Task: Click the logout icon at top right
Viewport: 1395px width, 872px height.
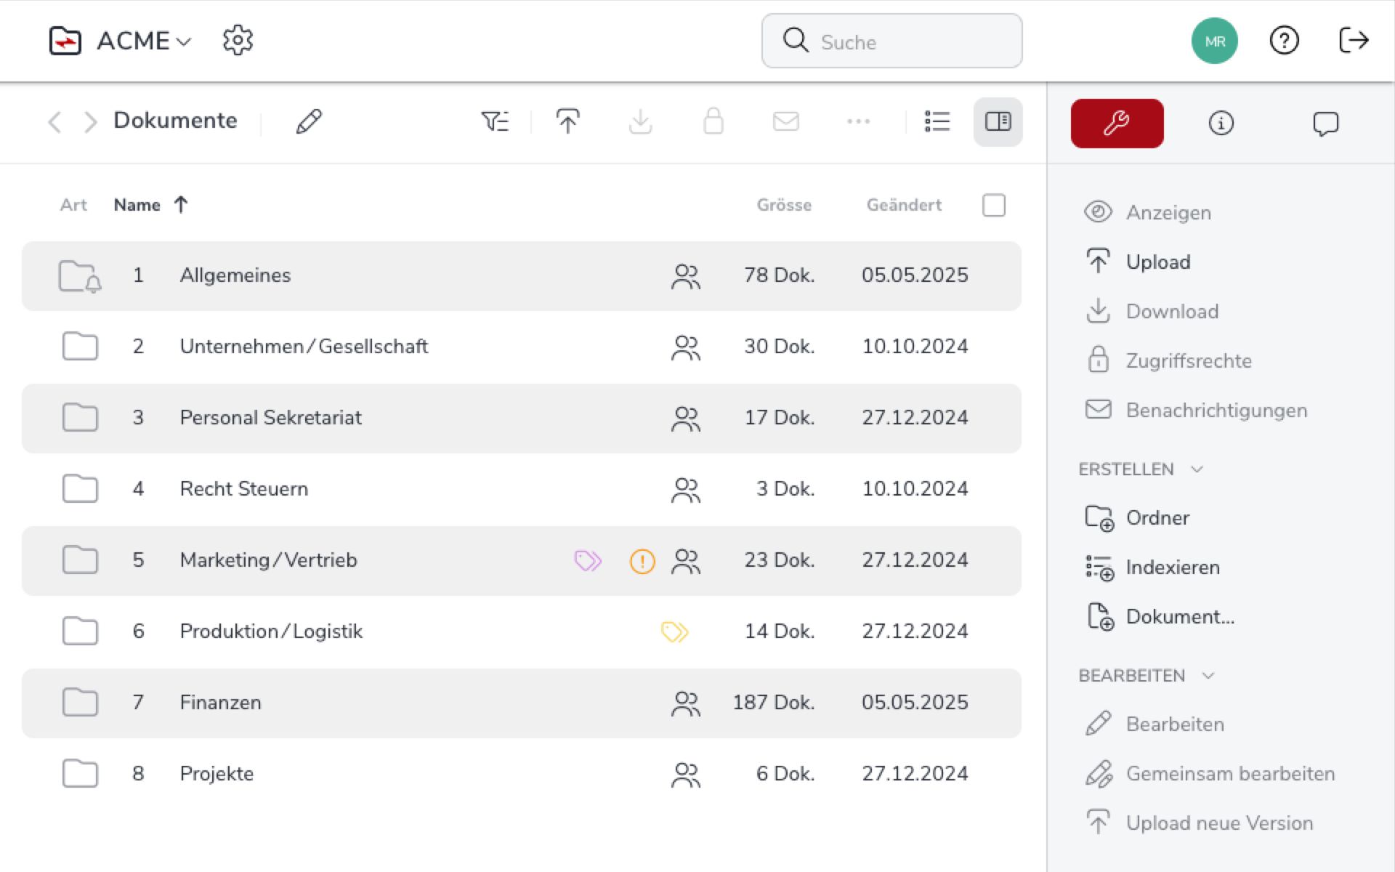Action: point(1354,41)
